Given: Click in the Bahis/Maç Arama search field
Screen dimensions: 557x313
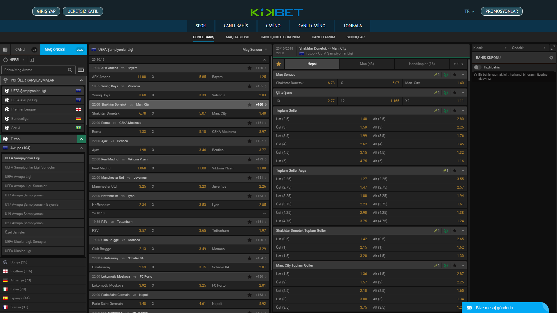Looking at the screenshot, I should click(35, 70).
